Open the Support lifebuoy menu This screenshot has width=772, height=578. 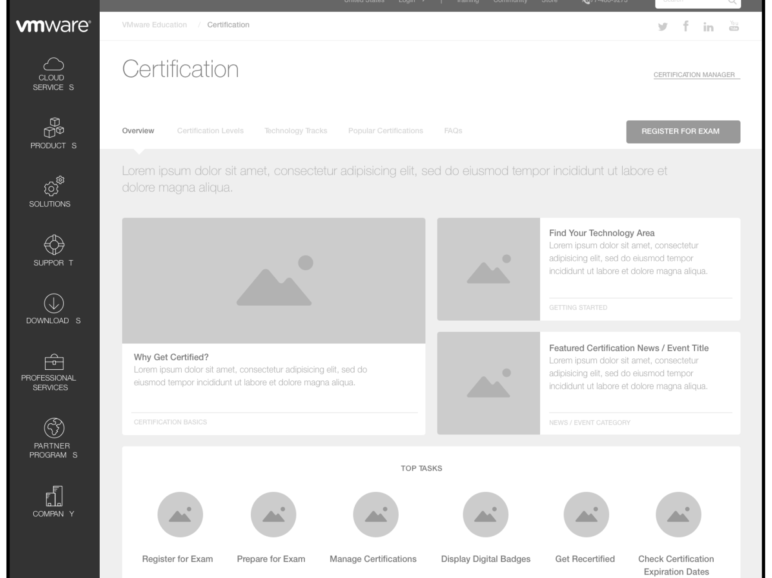coord(54,250)
